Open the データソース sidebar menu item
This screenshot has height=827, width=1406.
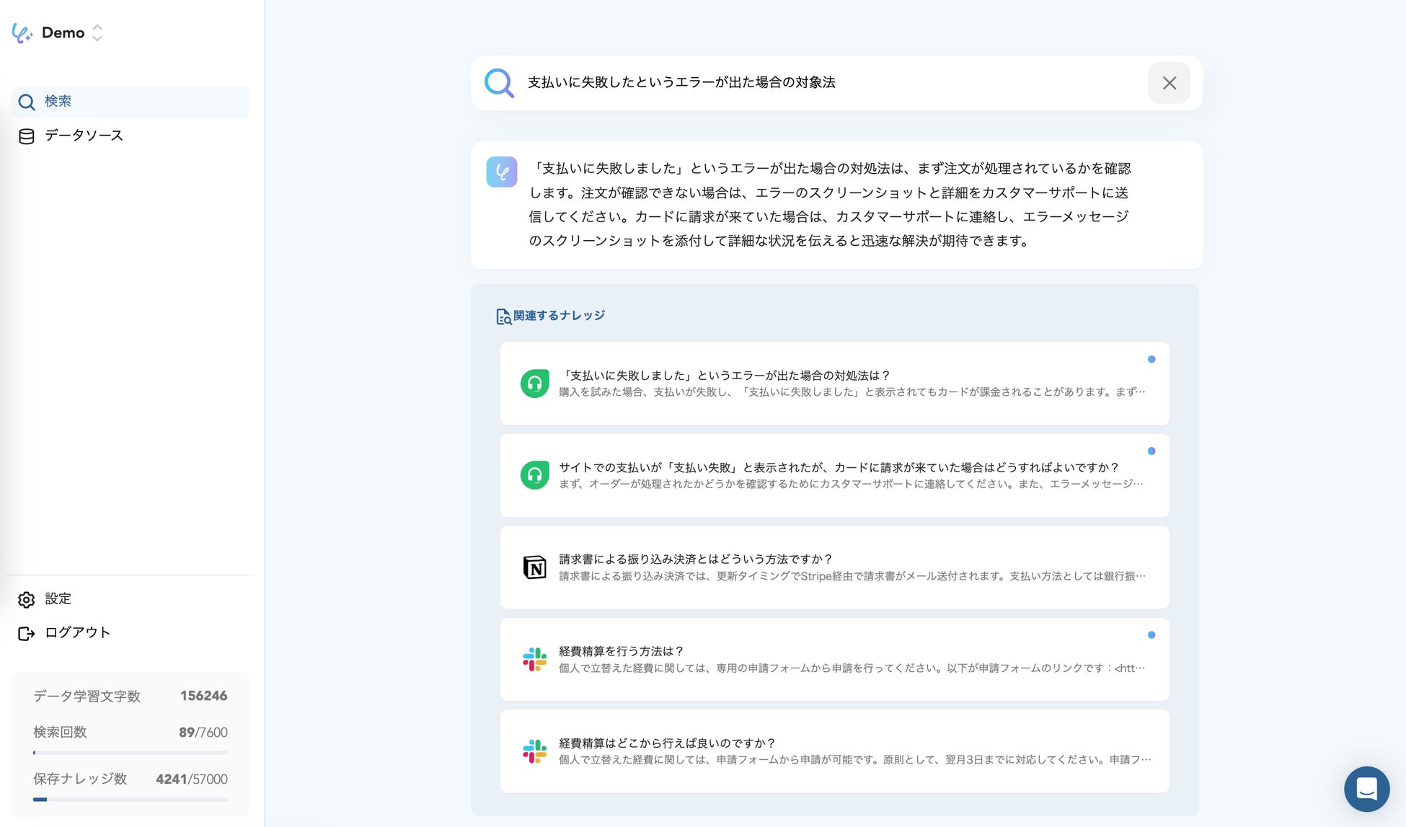[84, 136]
